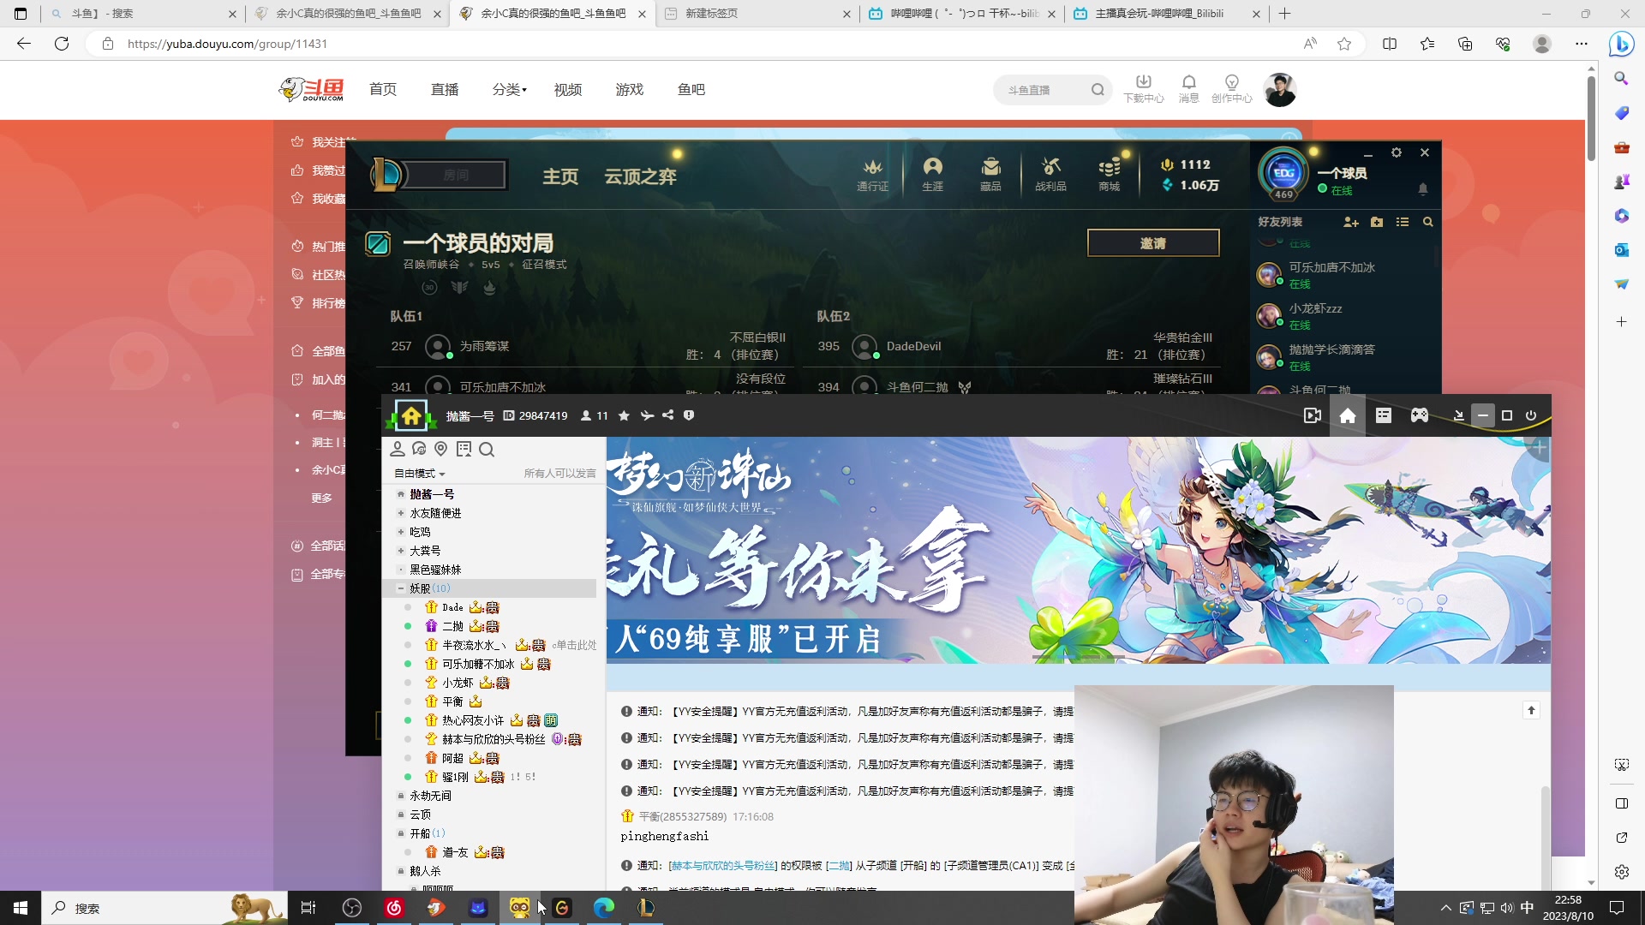Click the list view icon in 好友列表

(1403, 222)
